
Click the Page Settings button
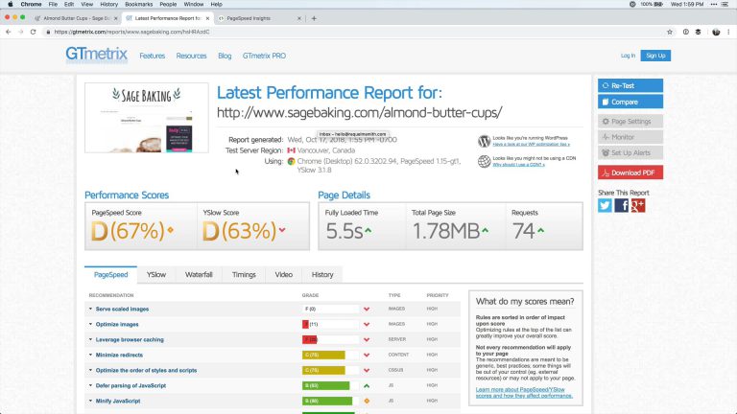[630, 121]
